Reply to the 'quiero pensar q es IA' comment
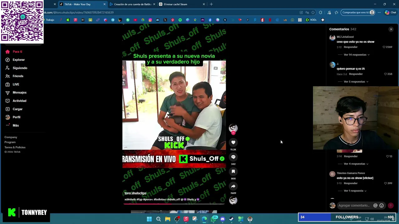 [x=356, y=74]
